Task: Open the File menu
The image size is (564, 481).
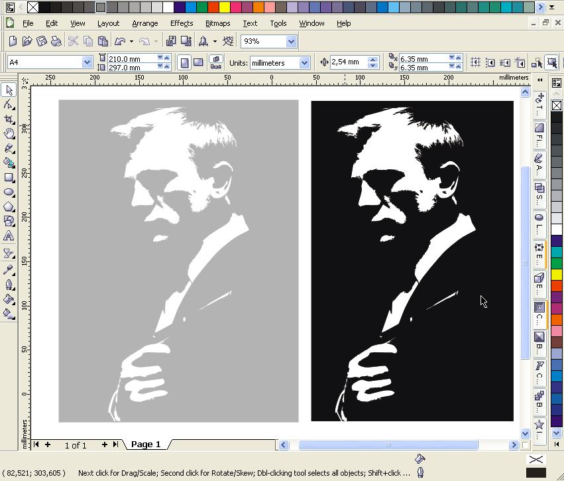Action: [28, 23]
